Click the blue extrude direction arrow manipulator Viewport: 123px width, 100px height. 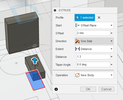(x=35, y=60)
